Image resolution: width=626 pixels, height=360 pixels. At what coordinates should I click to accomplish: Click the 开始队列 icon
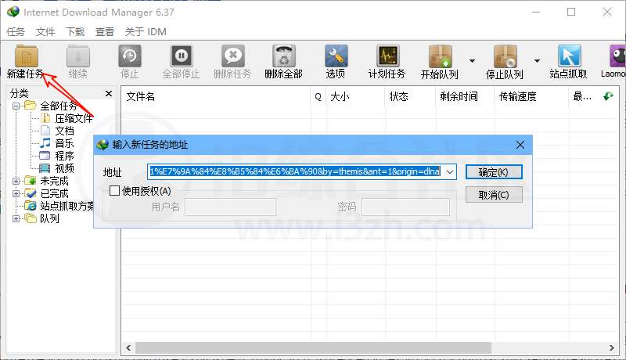(439, 56)
